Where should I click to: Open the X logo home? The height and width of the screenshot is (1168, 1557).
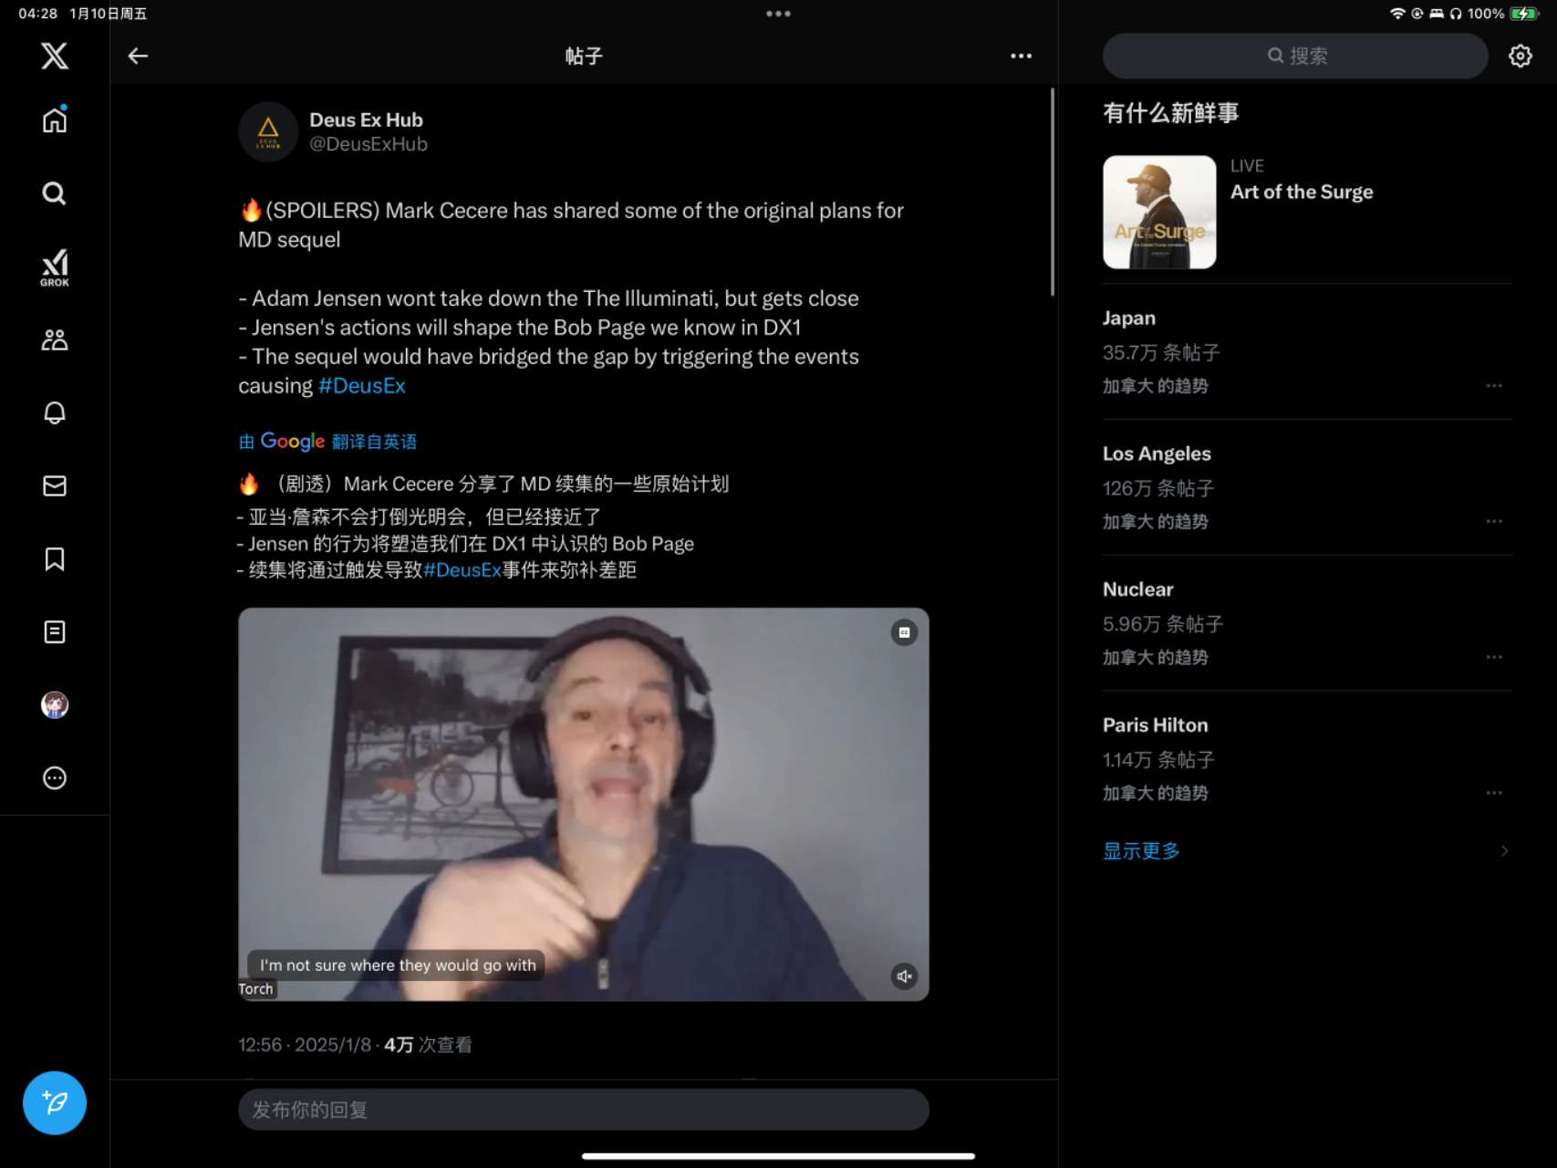pos(55,56)
